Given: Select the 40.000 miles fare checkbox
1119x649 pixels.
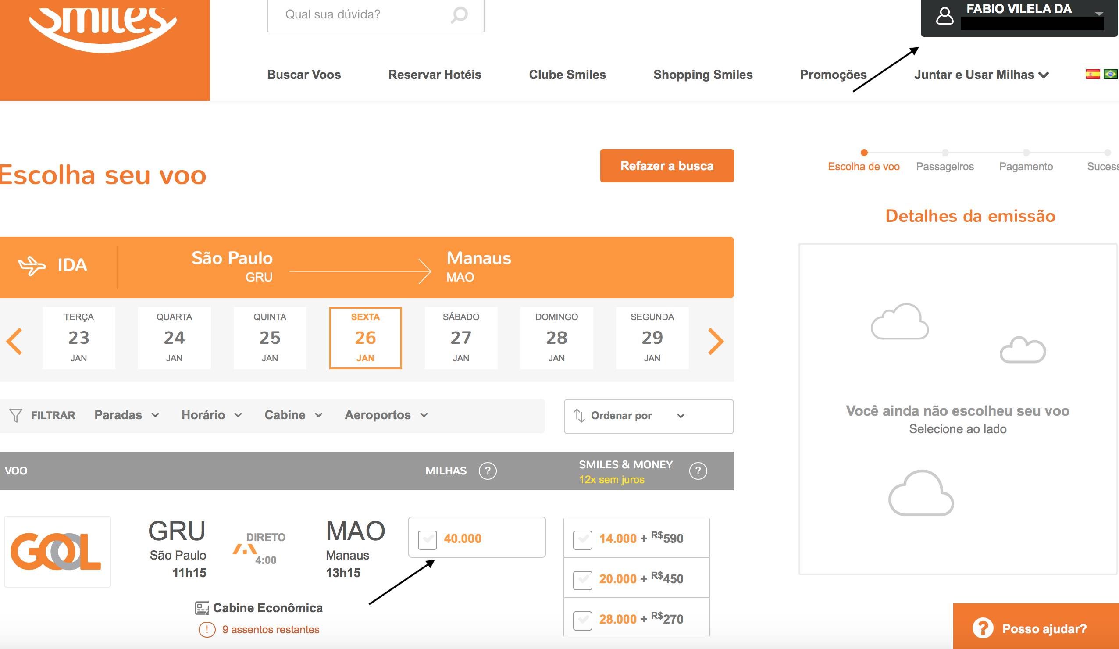Looking at the screenshot, I should pos(427,540).
